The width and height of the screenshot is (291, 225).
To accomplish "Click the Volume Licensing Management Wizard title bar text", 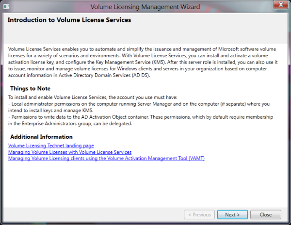I will coord(145,7).
